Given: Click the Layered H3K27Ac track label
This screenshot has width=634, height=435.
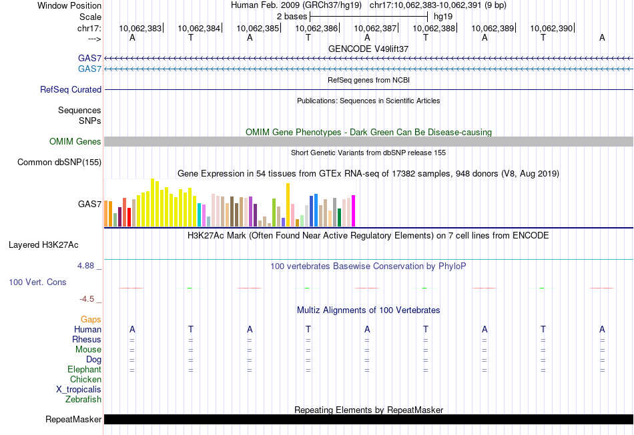Looking at the screenshot, I should click(x=43, y=245).
